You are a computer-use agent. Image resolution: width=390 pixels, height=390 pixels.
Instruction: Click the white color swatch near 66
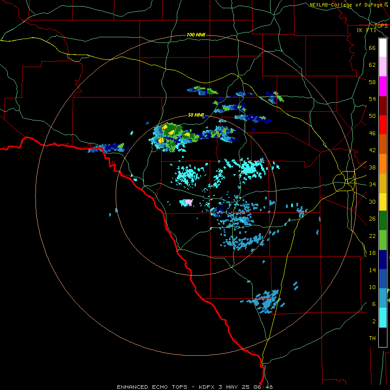pyautogui.click(x=383, y=48)
